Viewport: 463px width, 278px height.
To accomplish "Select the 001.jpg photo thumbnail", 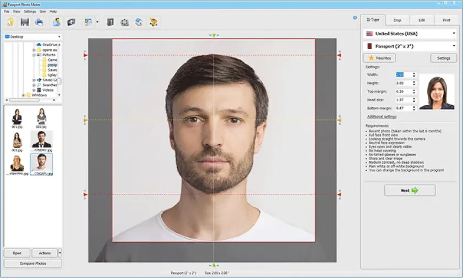I will [17, 118].
